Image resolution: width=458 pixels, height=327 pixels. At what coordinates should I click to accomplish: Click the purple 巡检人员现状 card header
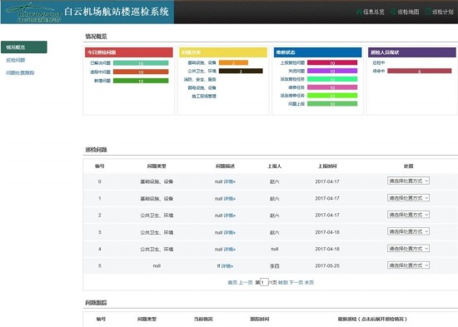[x=412, y=52]
